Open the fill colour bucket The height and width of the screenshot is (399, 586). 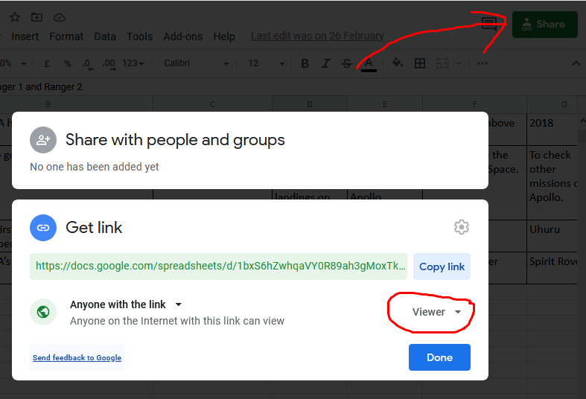398,63
